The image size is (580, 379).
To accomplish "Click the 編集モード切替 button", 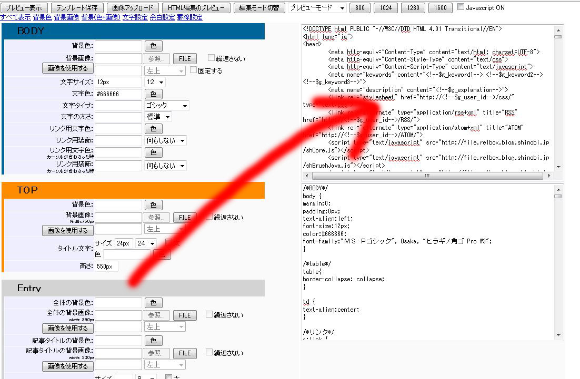I will pos(259,8).
